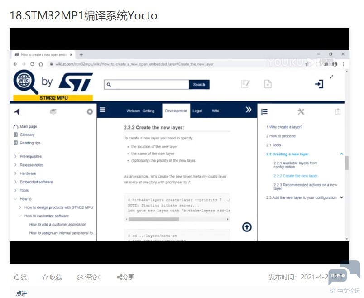This screenshot has width=364, height=298.
Task: Open the browser three-dot menu
Action: (343, 64)
